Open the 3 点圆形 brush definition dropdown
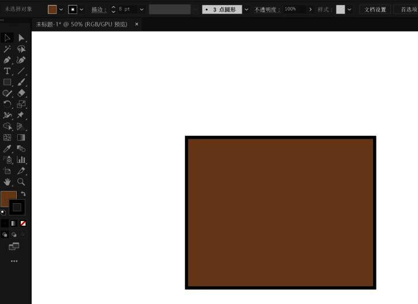418x304 pixels. click(246, 10)
